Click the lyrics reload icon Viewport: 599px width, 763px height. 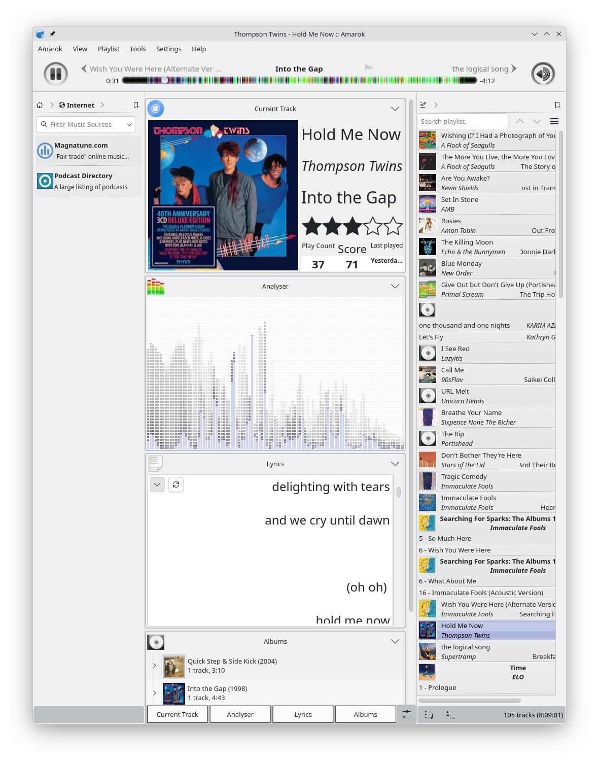point(176,484)
